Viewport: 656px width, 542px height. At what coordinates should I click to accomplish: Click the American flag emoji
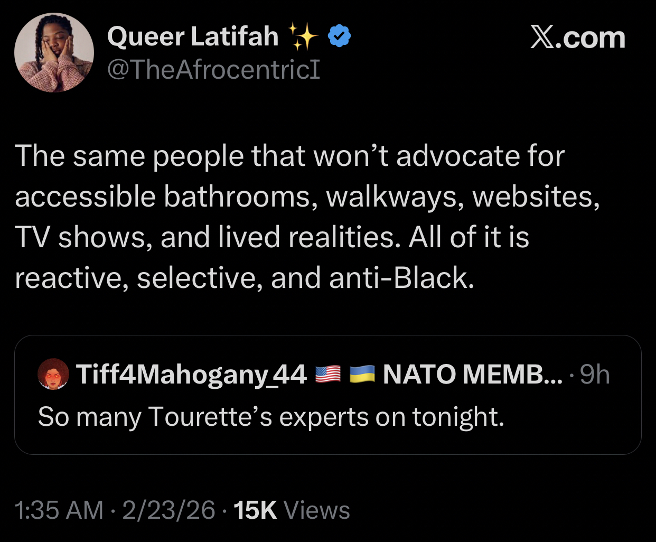[x=328, y=374]
